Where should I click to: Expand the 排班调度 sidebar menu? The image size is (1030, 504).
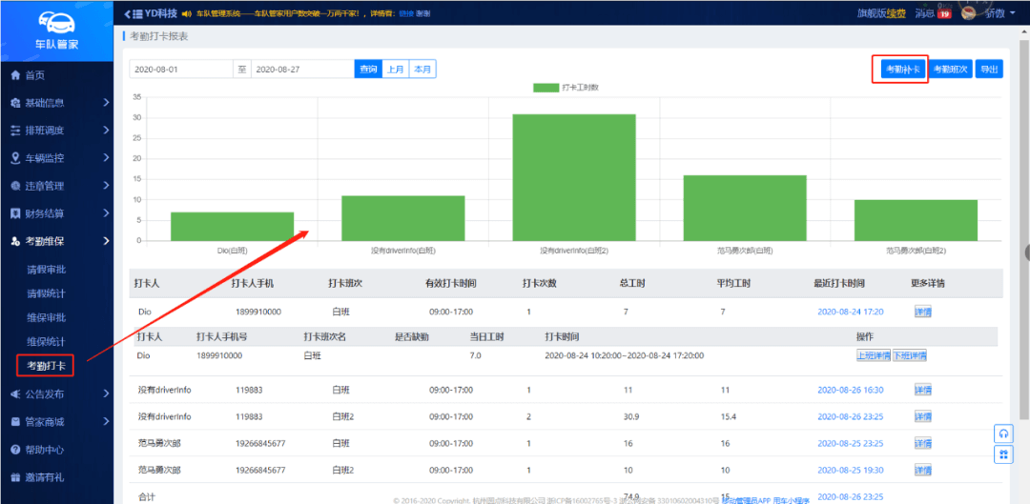coord(56,131)
